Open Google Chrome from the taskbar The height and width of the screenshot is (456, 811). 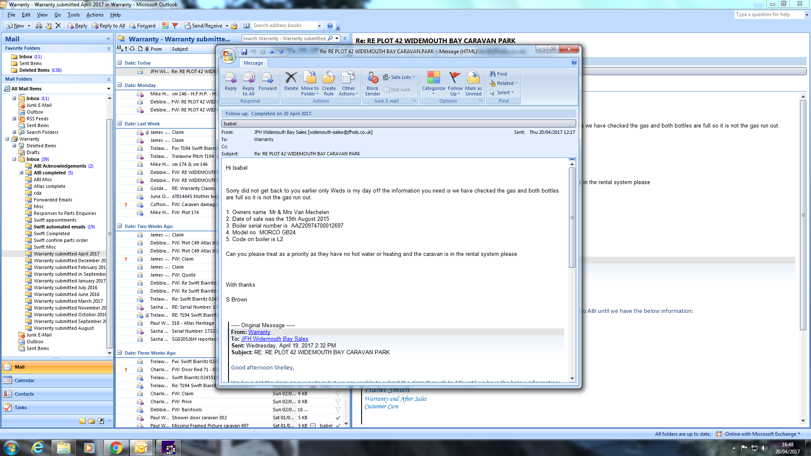[116, 448]
